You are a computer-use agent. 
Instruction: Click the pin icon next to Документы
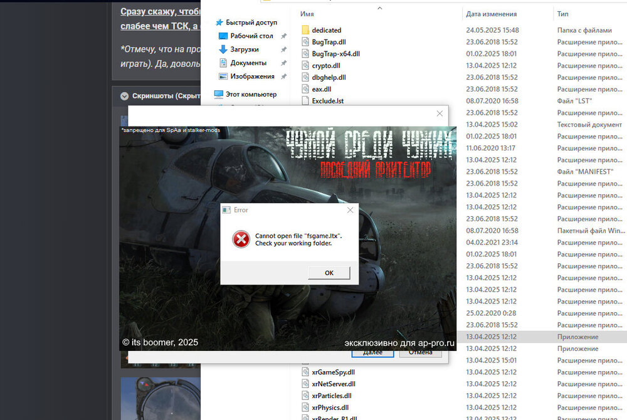[283, 63]
